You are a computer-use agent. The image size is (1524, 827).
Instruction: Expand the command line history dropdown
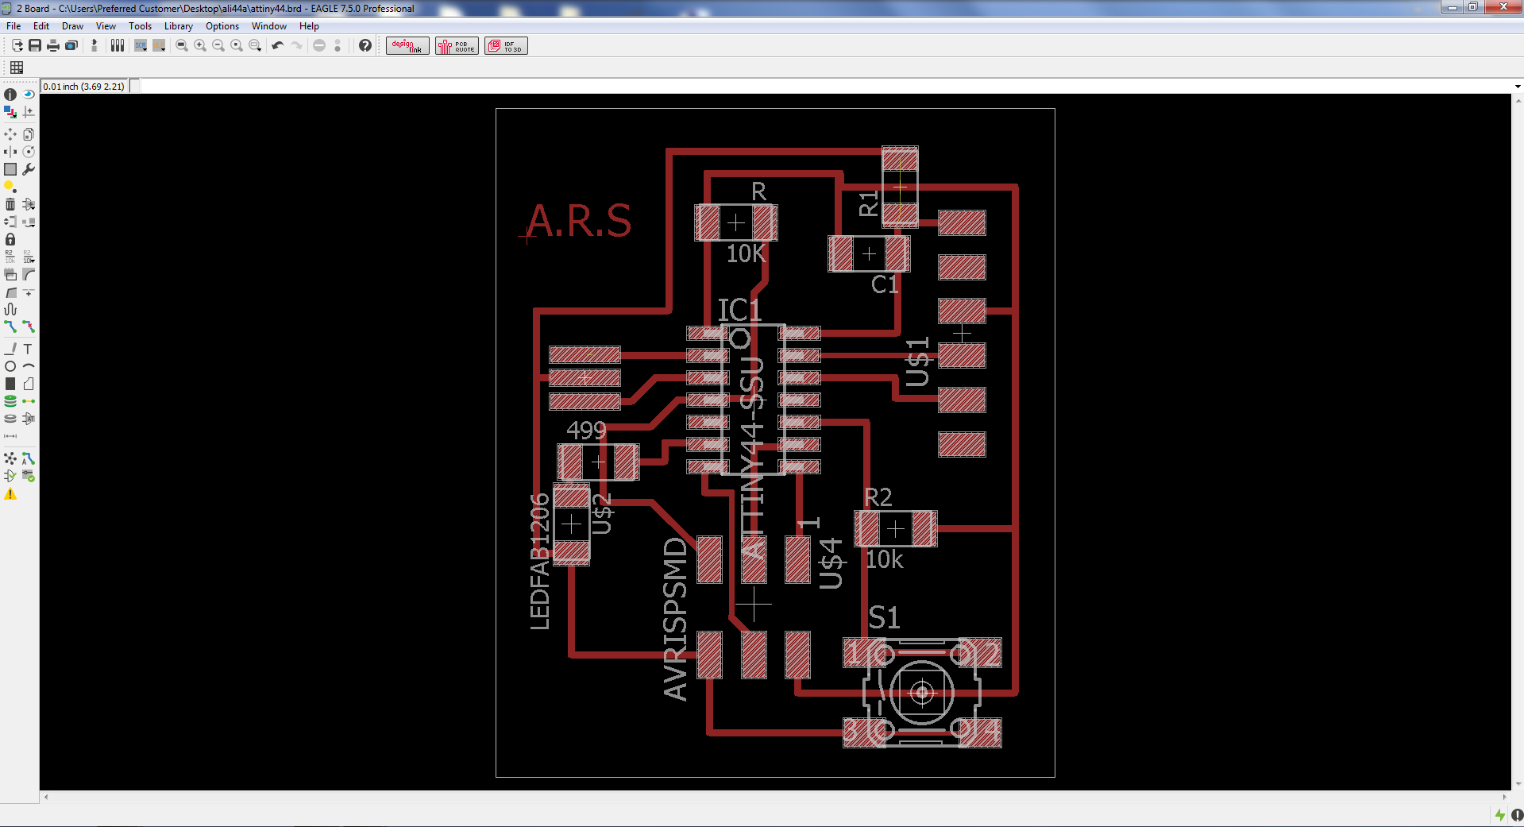click(1518, 87)
